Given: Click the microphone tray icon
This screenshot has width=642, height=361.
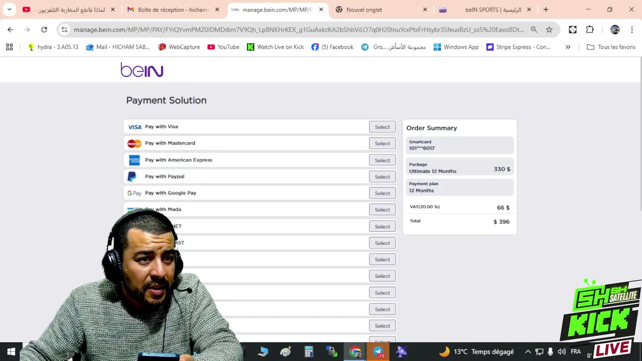Looking at the screenshot, I should [550, 351].
